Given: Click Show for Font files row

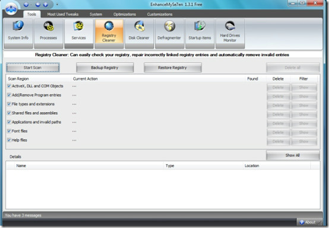Looking at the screenshot, I should pyautogui.click(x=304, y=133).
